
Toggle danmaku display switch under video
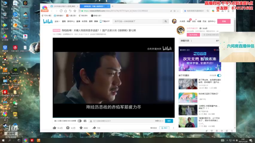79,121
